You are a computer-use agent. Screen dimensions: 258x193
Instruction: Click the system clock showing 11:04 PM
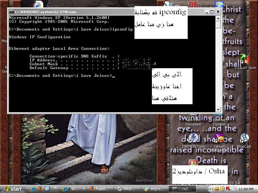[x=246, y=189]
